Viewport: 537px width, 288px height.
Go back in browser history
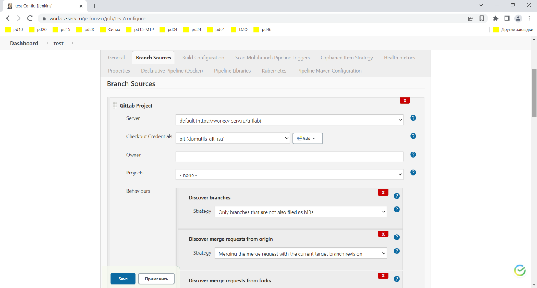tap(8, 18)
